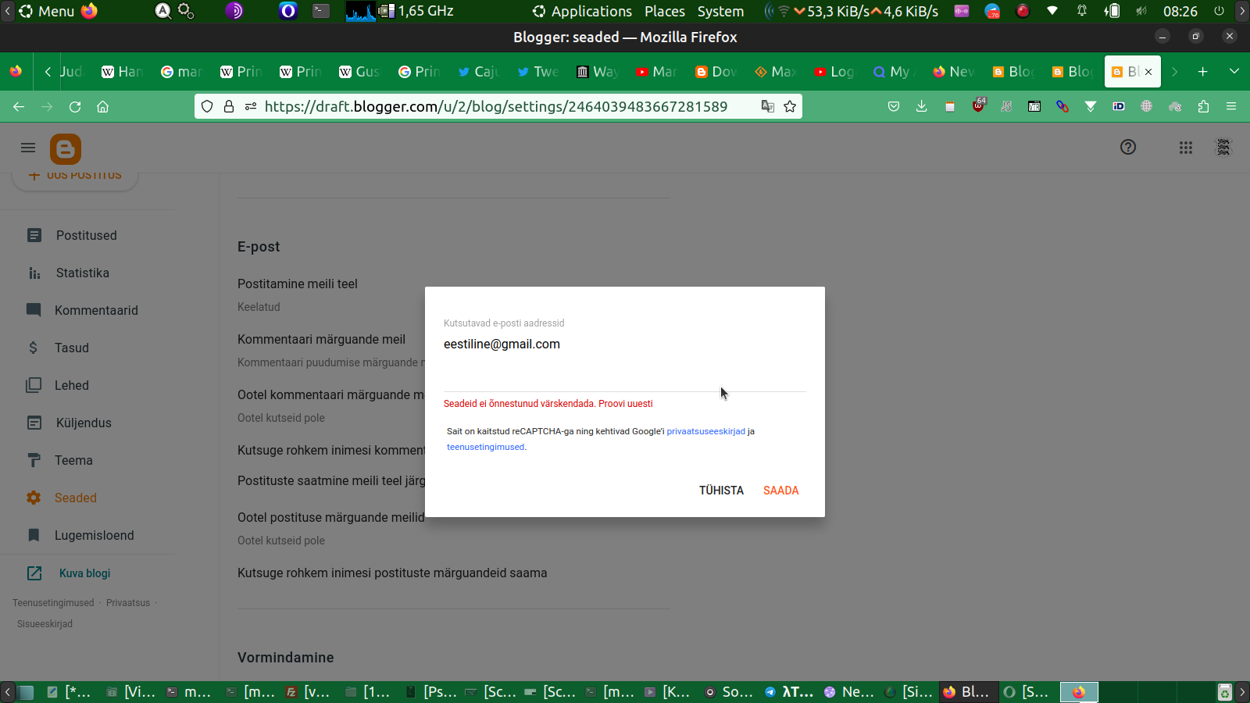
Task: Click TÜHISTA to cancel the dialog
Action: 721,491
